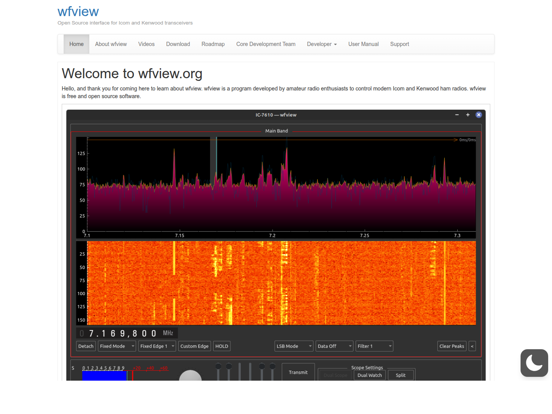The height and width of the screenshot is (414, 552).
Task: Click the wfview thumbnail window minimize icon
Action: click(x=457, y=115)
